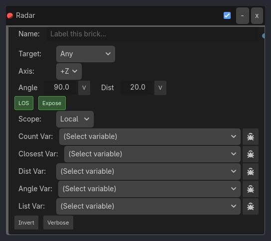Screen dimensions: 271x241
Task: Click the Name field 'Label this brick...'
Action: tap(152, 34)
